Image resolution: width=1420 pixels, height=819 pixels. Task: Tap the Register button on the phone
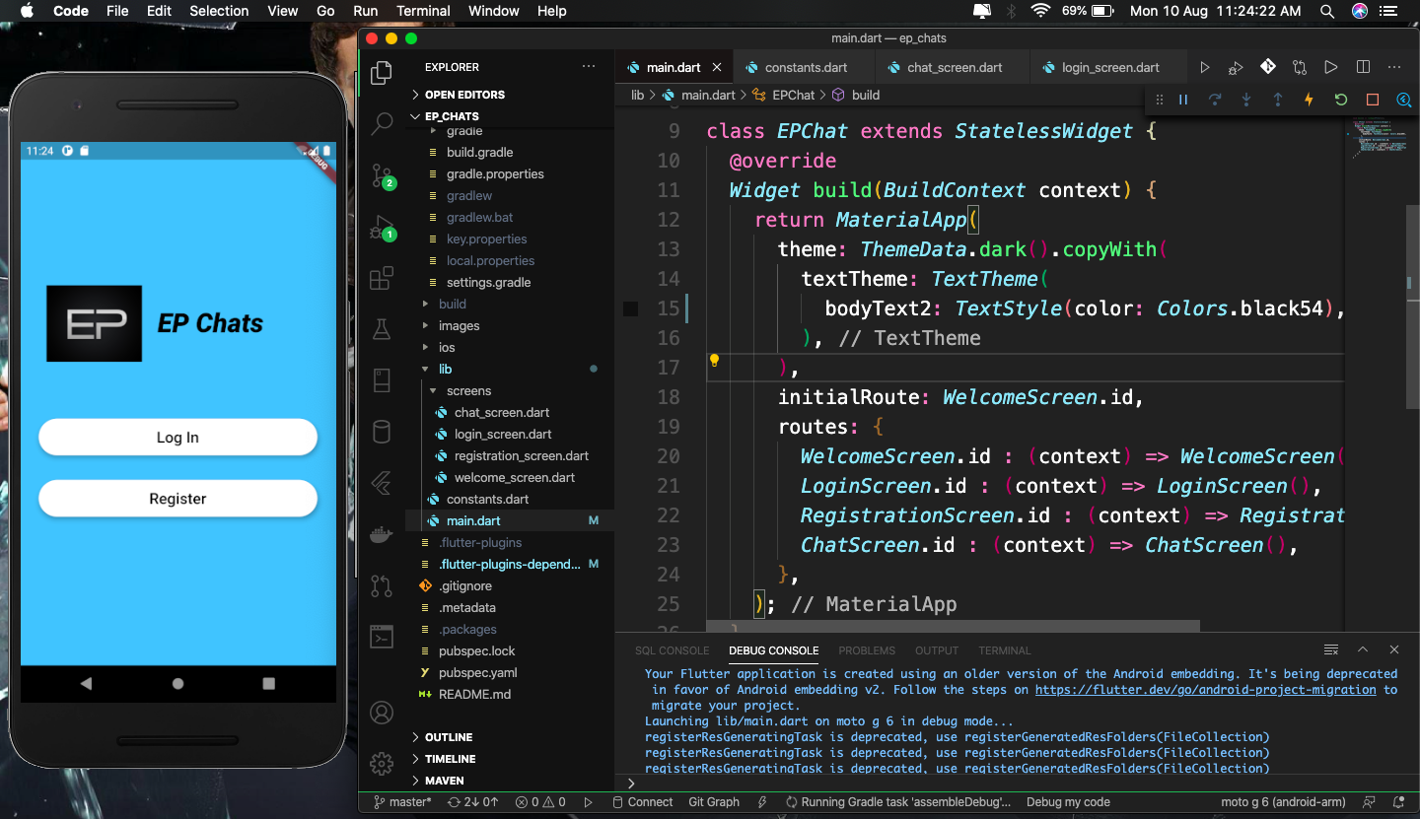[x=177, y=499]
